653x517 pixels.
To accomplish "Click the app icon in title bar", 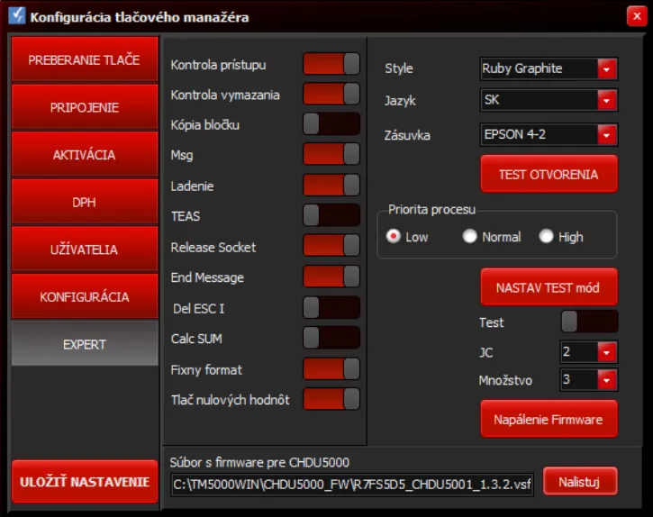I will coord(15,16).
